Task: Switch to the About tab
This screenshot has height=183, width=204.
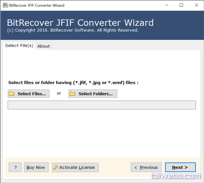Action: [44, 46]
